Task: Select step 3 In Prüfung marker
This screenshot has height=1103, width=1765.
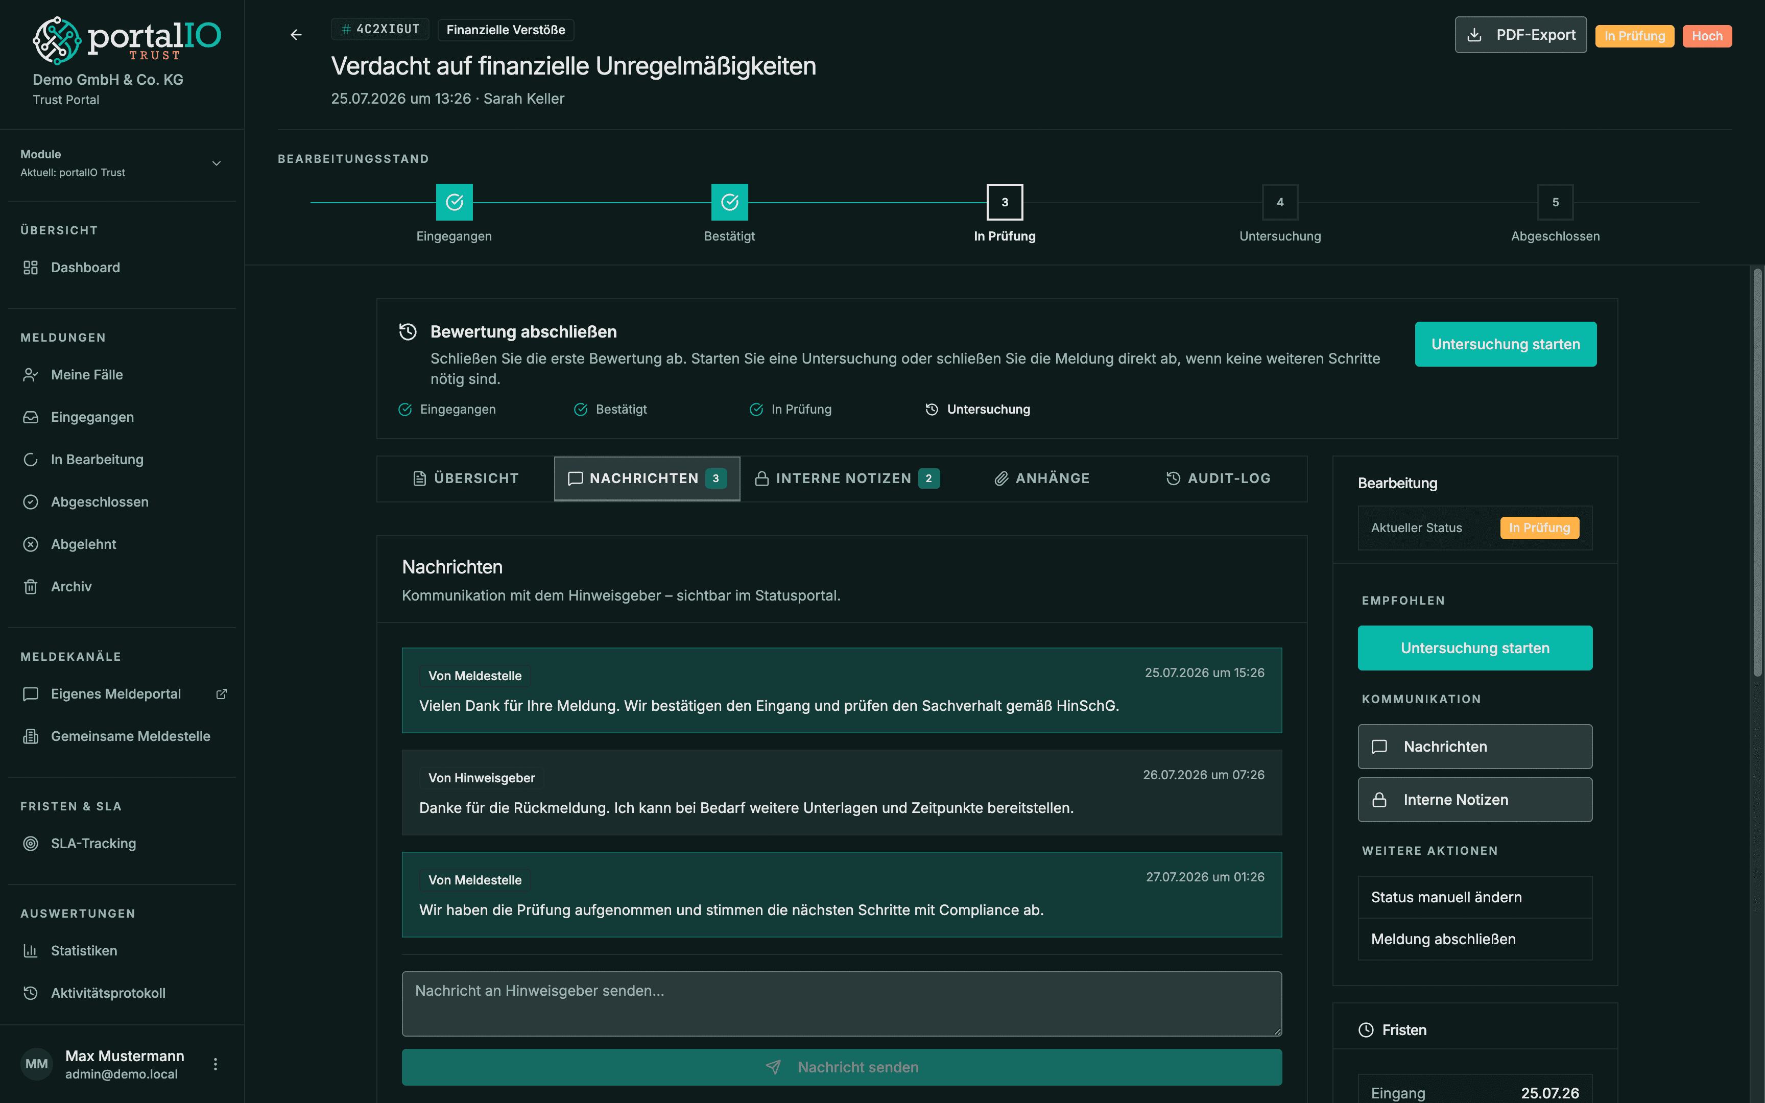Action: pos(1005,202)
